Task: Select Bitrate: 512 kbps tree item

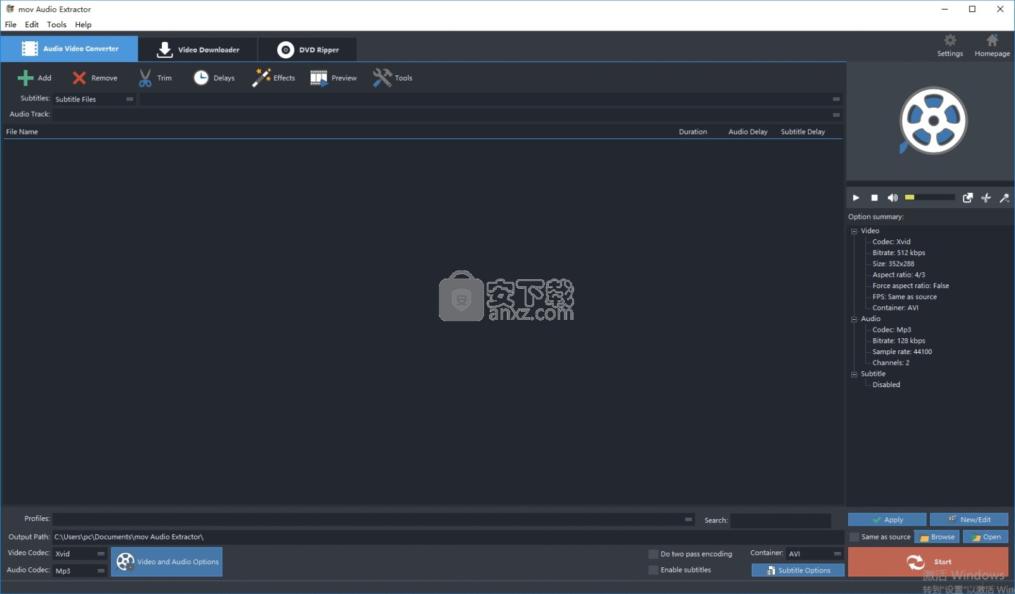Action: coord(899,253)
